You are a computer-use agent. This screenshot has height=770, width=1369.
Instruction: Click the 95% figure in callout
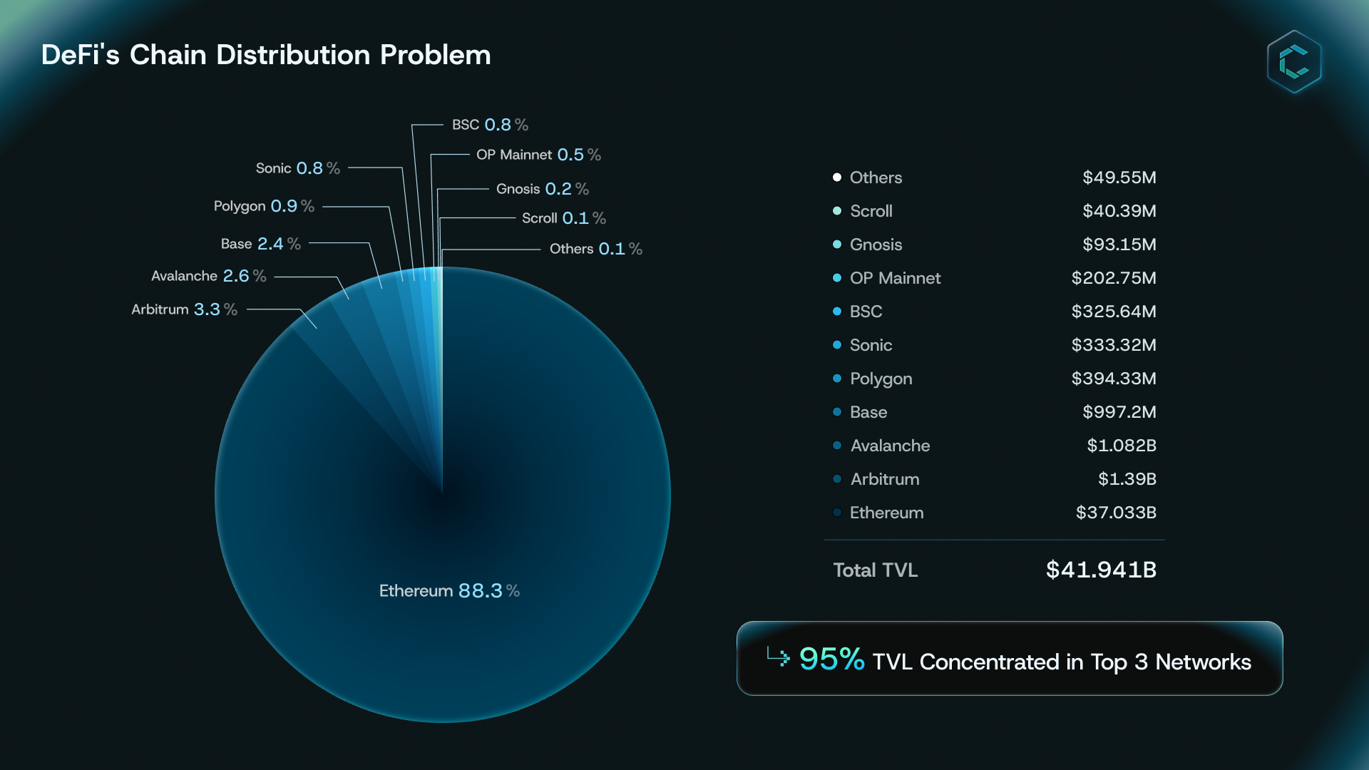point(832,659)
